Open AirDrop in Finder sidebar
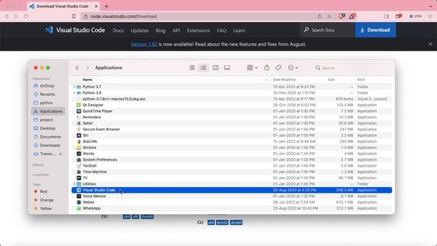Viewport: 437px width, 246px height. [47, 86]
